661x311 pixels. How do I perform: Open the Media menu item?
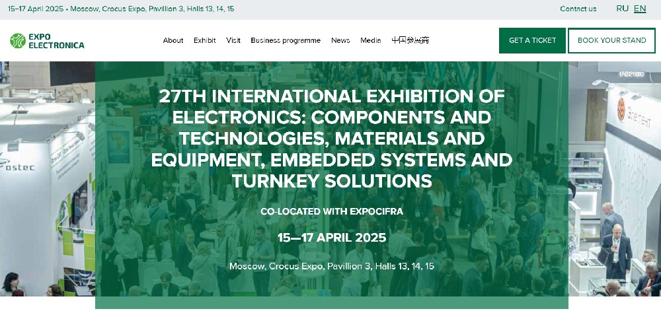coord(371,40)
